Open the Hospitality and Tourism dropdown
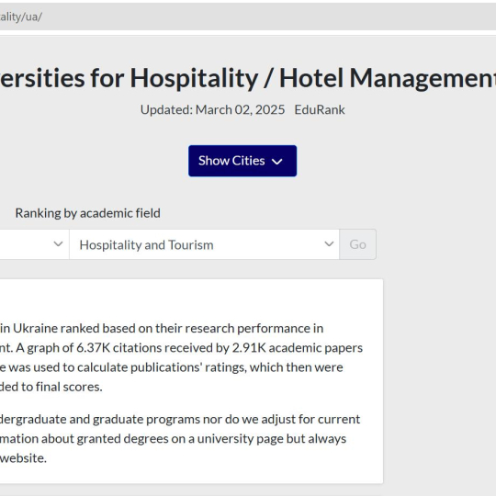Image resolution: width=496 pixels, height=496 pixels. pos(204,244)
